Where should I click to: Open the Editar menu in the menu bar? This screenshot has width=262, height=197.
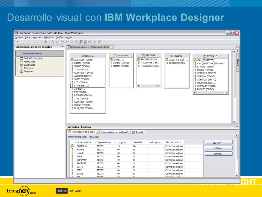point(28,37)
